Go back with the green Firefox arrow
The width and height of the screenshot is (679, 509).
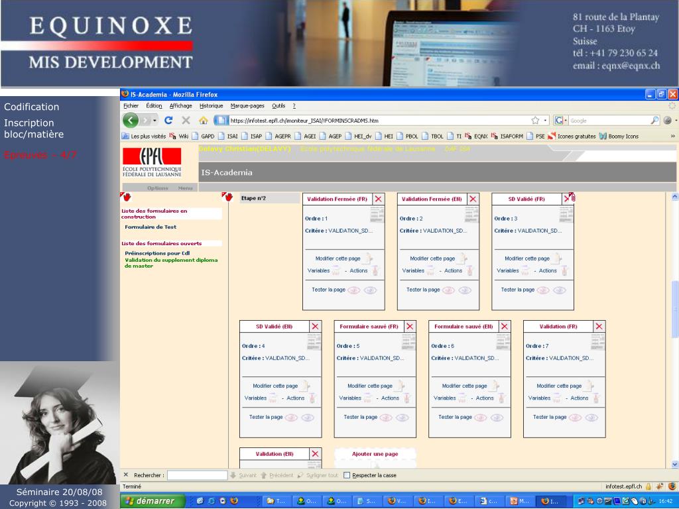131,121
